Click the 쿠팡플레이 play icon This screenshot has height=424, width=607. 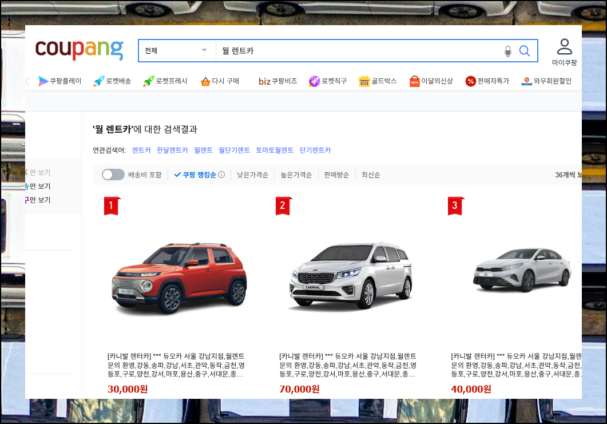tap(42, 81)
